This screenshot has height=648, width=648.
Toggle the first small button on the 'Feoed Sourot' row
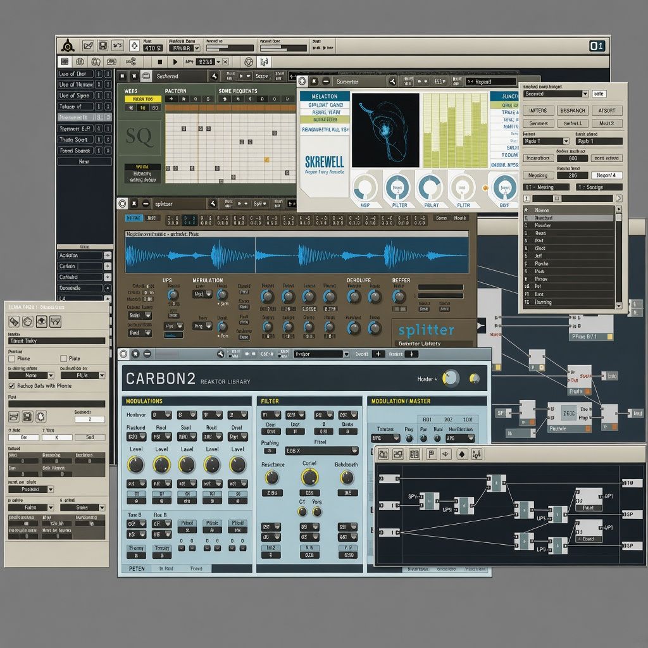pos(99,151)
